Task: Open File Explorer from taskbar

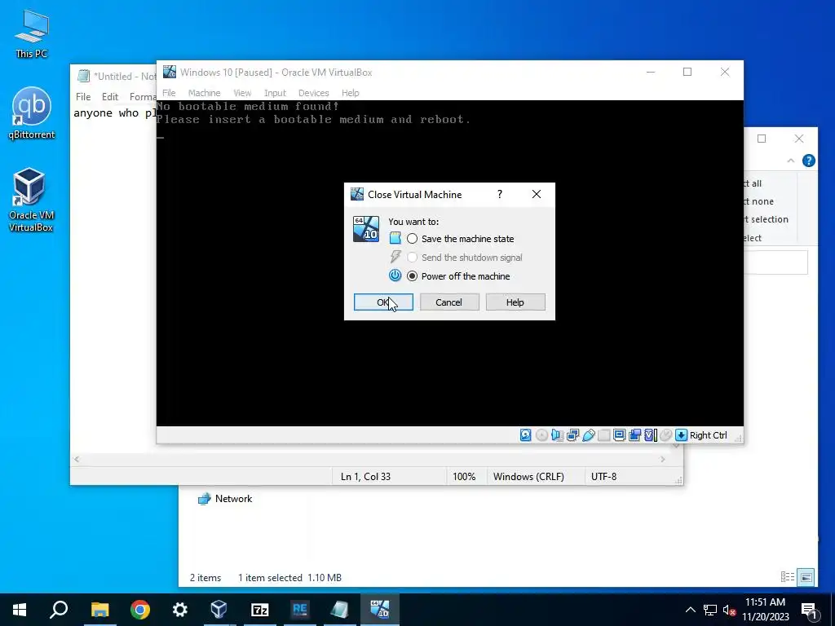Action: coord(99,610)
